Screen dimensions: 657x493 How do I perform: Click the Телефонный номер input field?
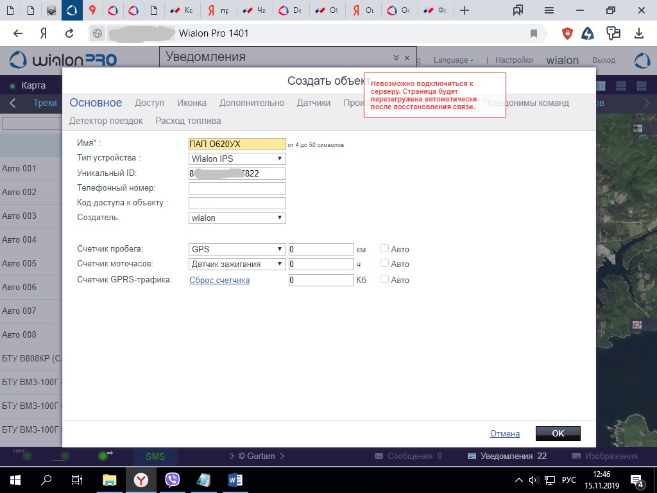237,188
